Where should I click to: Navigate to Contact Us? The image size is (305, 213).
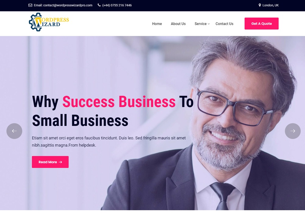pyautogui.click(x=224, y=24)
